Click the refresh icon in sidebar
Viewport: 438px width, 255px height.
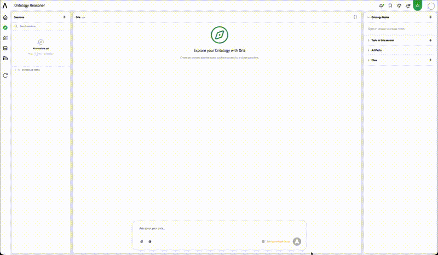pos(5,76)
